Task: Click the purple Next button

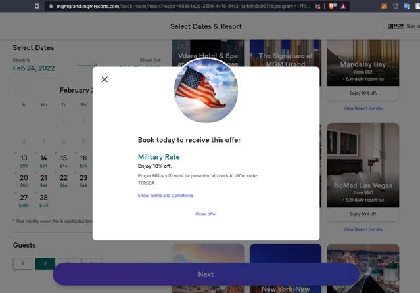Action: (x=206, y=274)
